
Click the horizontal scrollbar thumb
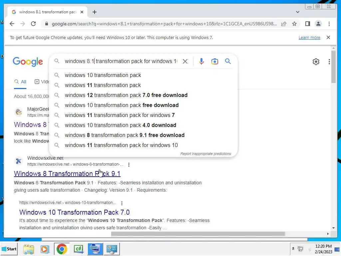click(x=198, y=234)
